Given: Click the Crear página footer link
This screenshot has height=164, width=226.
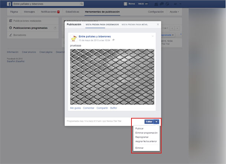Looking at the screenshot, I should coord(46,52).
